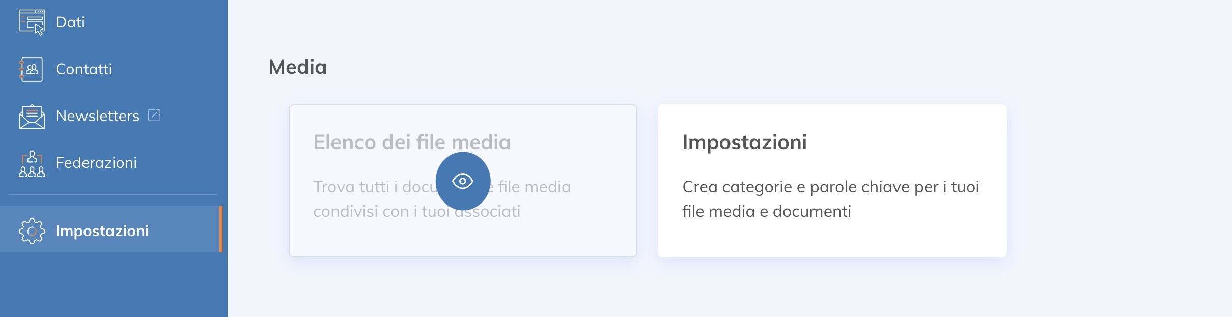The width and height of the screenshot is (1232, 317).
Task: Click the Dati browser-window icon
Action: pos(32,21)
